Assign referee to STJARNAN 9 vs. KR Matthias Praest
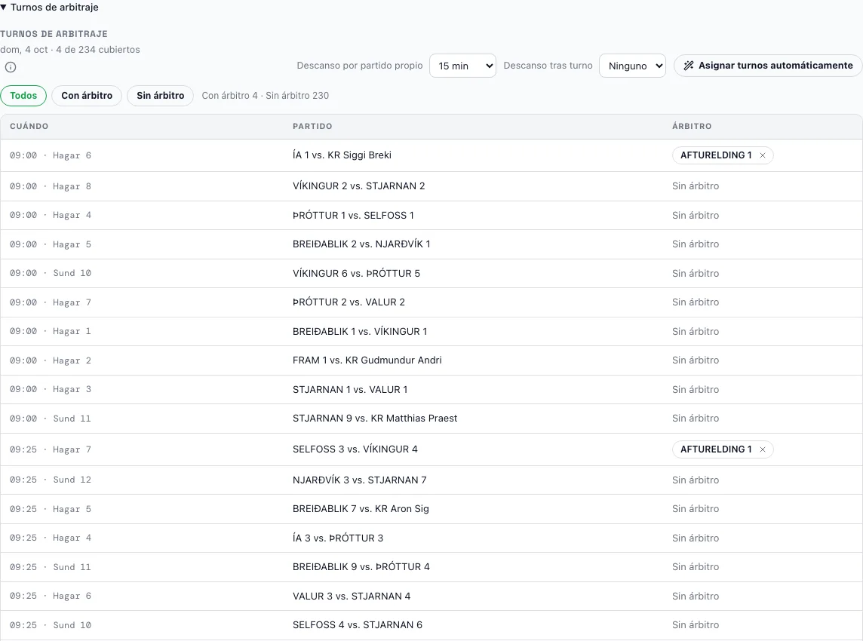Image resolution: width=863 pixels, height=641 pixels. (x=696, y=419)
